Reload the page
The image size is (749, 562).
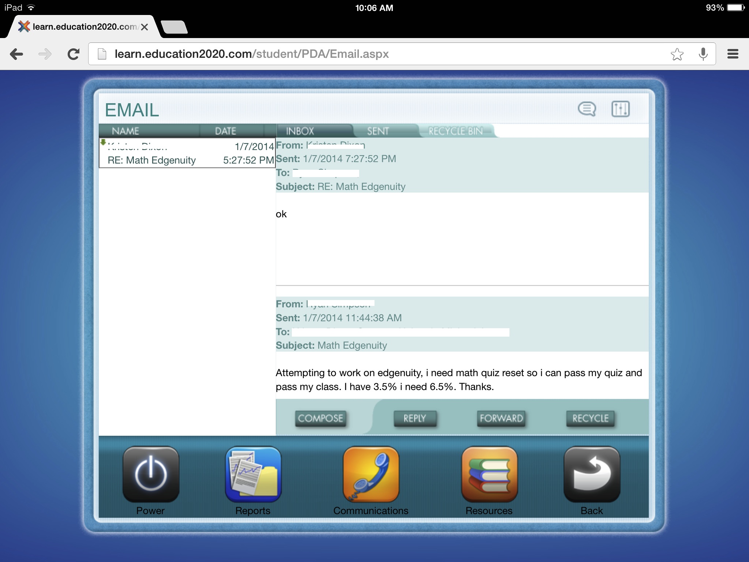pyautogui.click(x=74, y=54)
